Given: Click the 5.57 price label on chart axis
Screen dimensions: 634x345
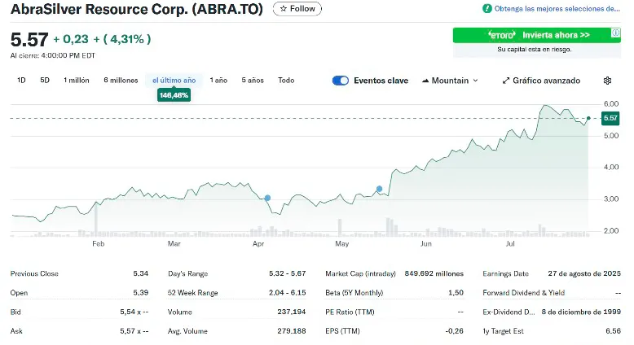Looking at the screenshot, I should (x=610, y=118).
